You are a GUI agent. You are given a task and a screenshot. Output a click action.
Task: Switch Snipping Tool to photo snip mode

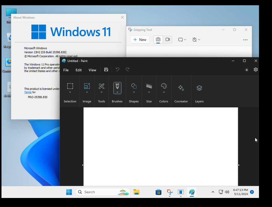(158, 40)
